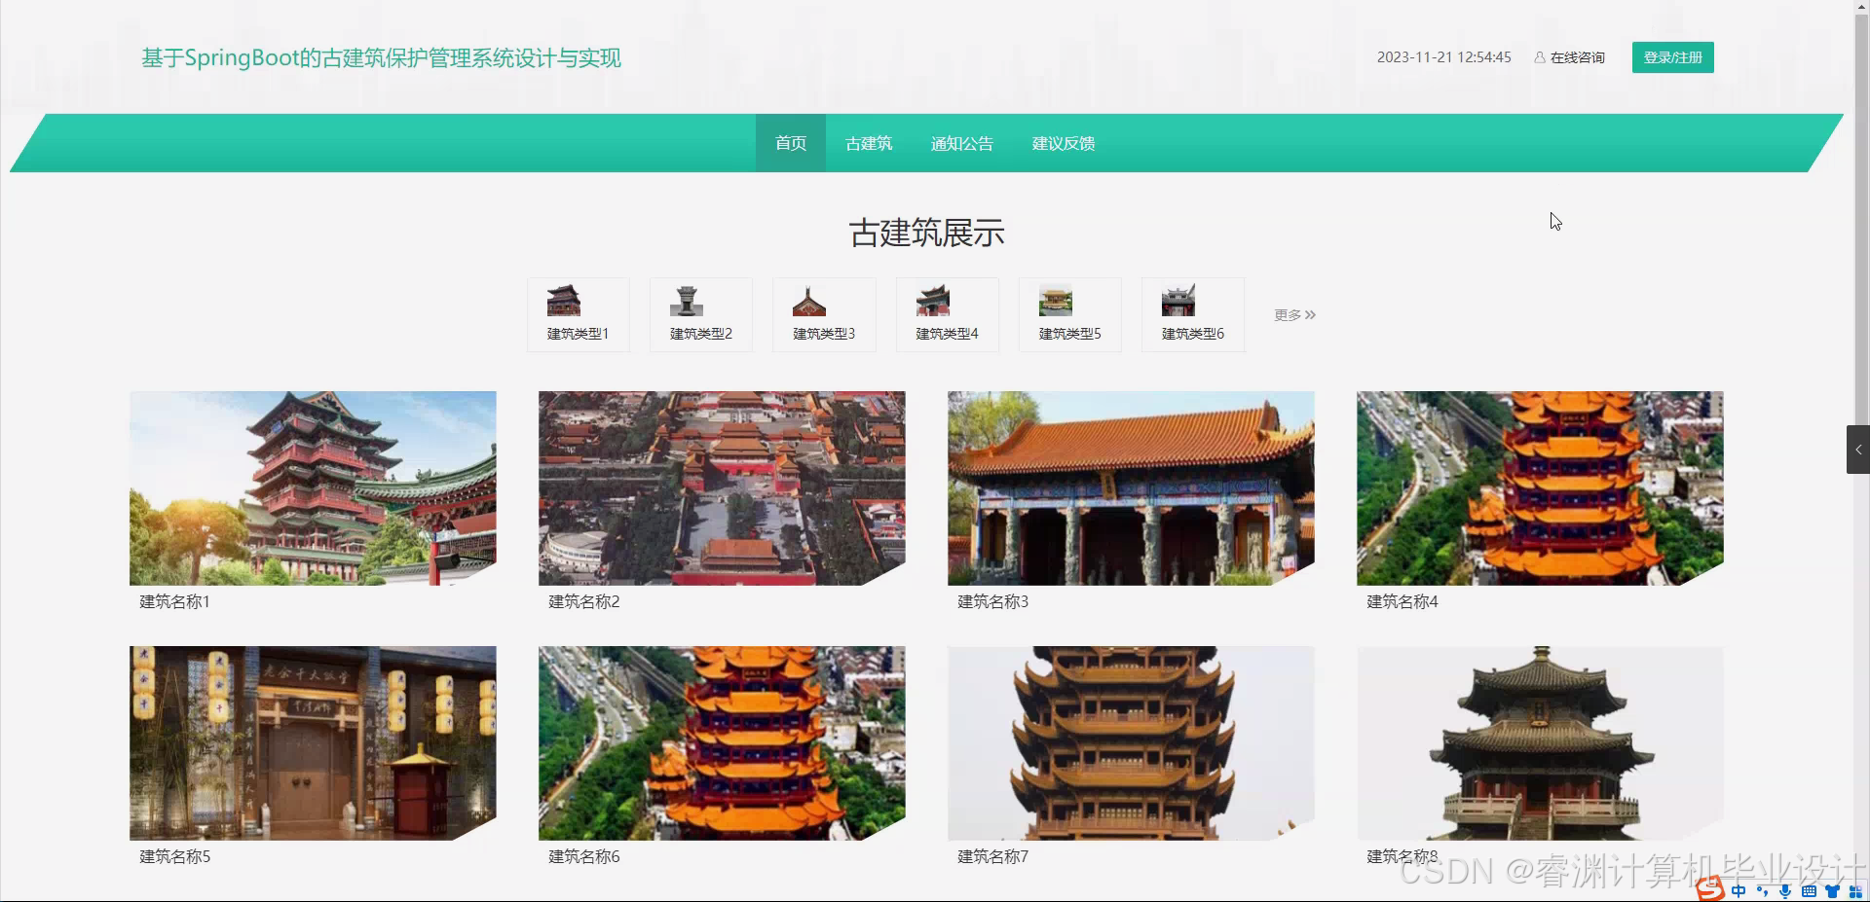
Task: Open the 建筑名称8 pavilion photo
Action: coord(1540,743)
